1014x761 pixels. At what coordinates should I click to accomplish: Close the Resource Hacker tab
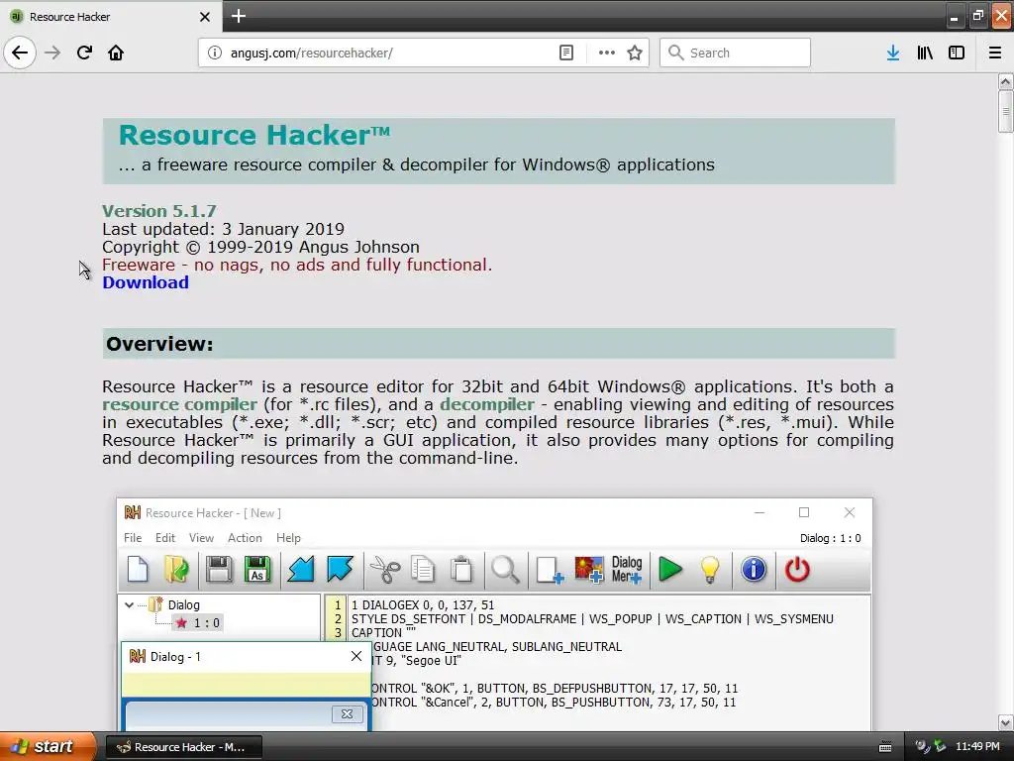[x=205, y=17]
